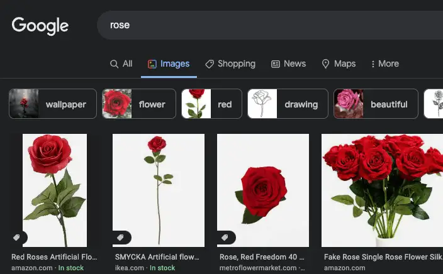The width and height of the screenshot is (443, 274).
Task: Open the SMYCKA Artificial flow... title link
Action: (x=157, y=257)
